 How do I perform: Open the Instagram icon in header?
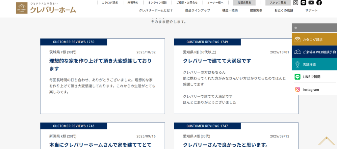[x=296, y=3]
